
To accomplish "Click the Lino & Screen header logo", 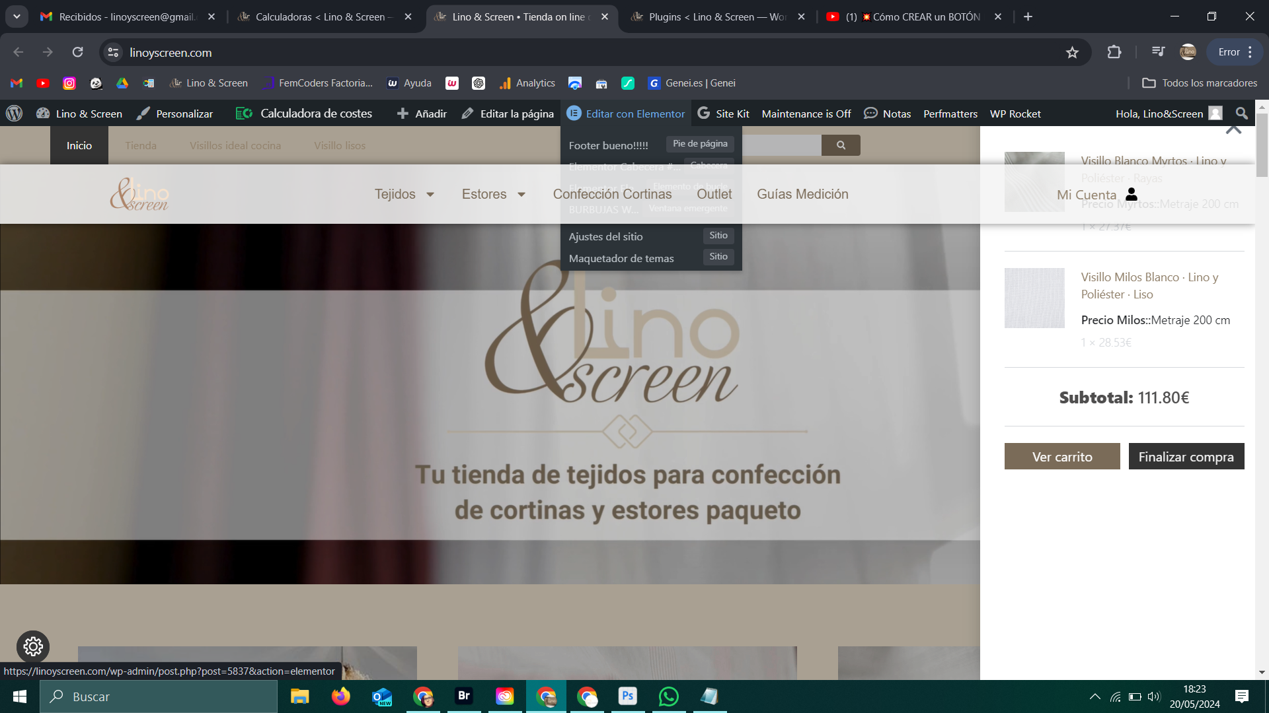I will [x=139, y=193].
